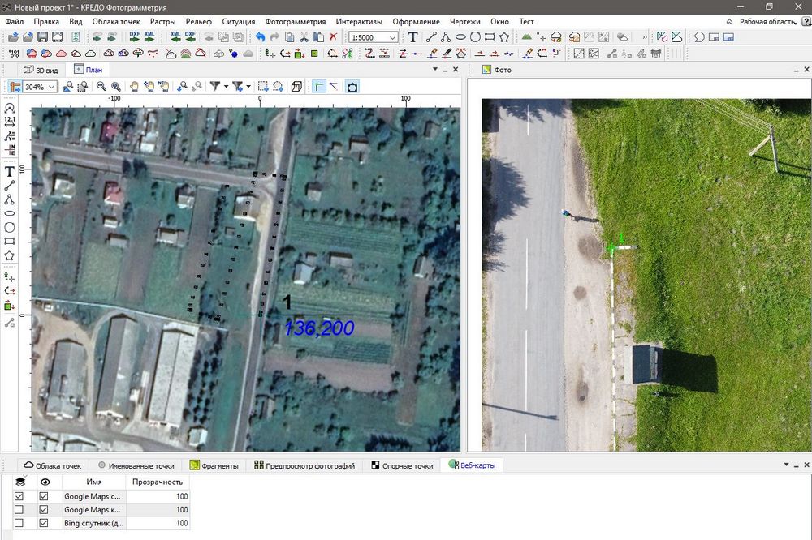Viewport: 812px width, 540px height.
Task: Check the layer box for second Google Maps row
Action: [19, 510]
